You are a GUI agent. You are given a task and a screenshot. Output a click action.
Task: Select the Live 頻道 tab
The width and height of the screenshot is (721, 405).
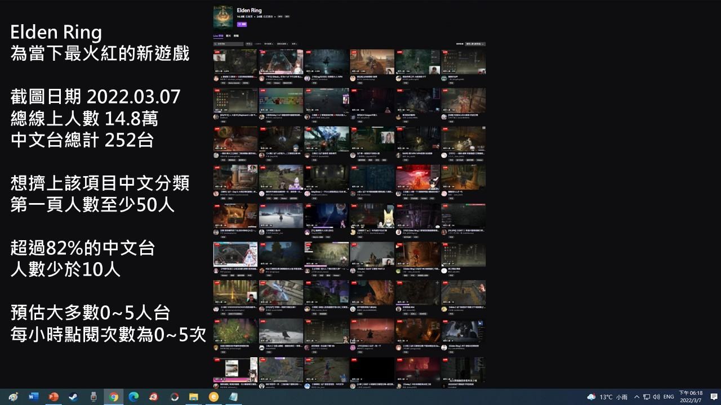tap(219, 35)
